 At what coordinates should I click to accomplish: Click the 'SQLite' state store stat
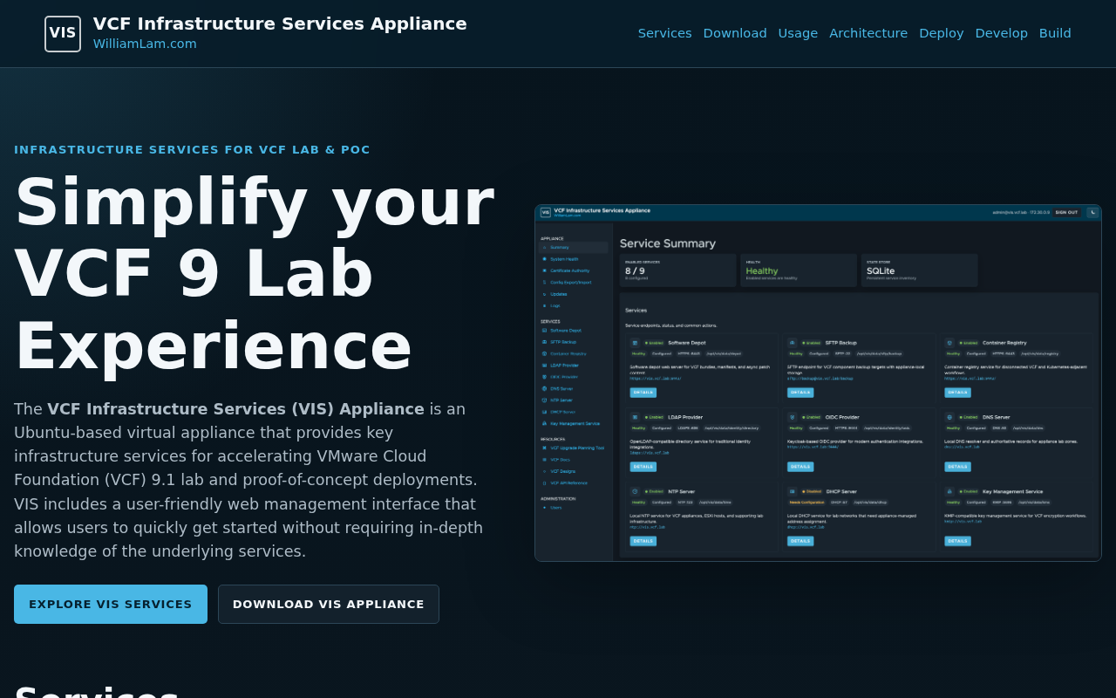point(881,270)
